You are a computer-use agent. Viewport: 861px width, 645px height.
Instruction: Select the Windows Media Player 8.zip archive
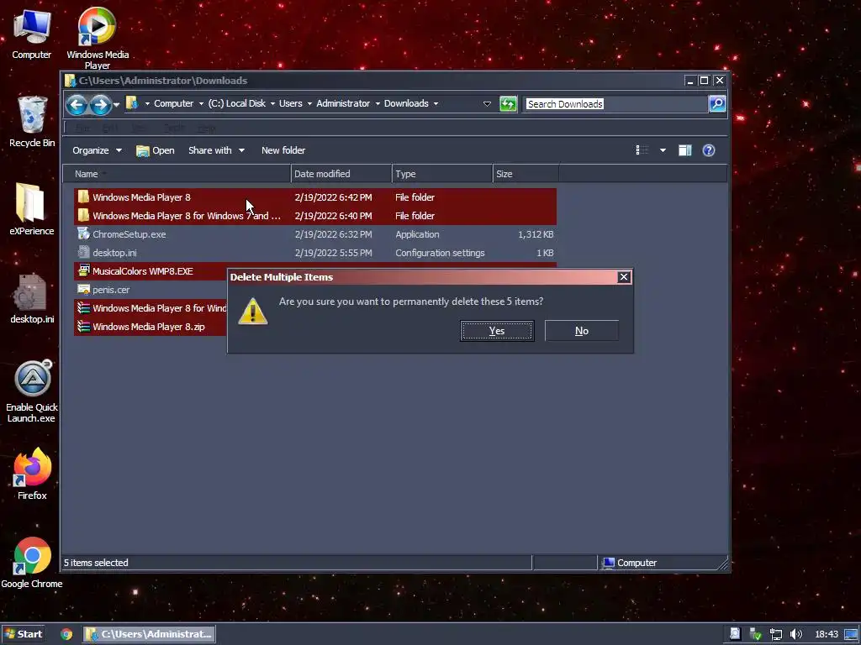coord(151,327)
